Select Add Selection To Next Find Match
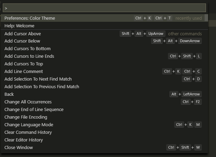Screen dimensions: 216x157 (x=104, y=79)
